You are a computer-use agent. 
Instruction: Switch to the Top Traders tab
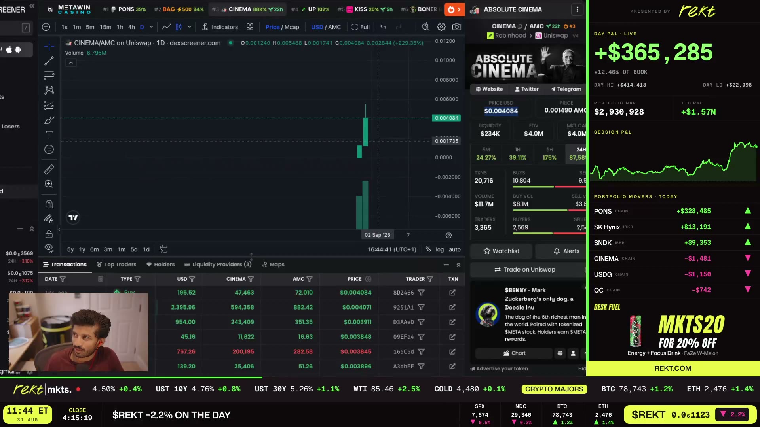tap(116, 265)
